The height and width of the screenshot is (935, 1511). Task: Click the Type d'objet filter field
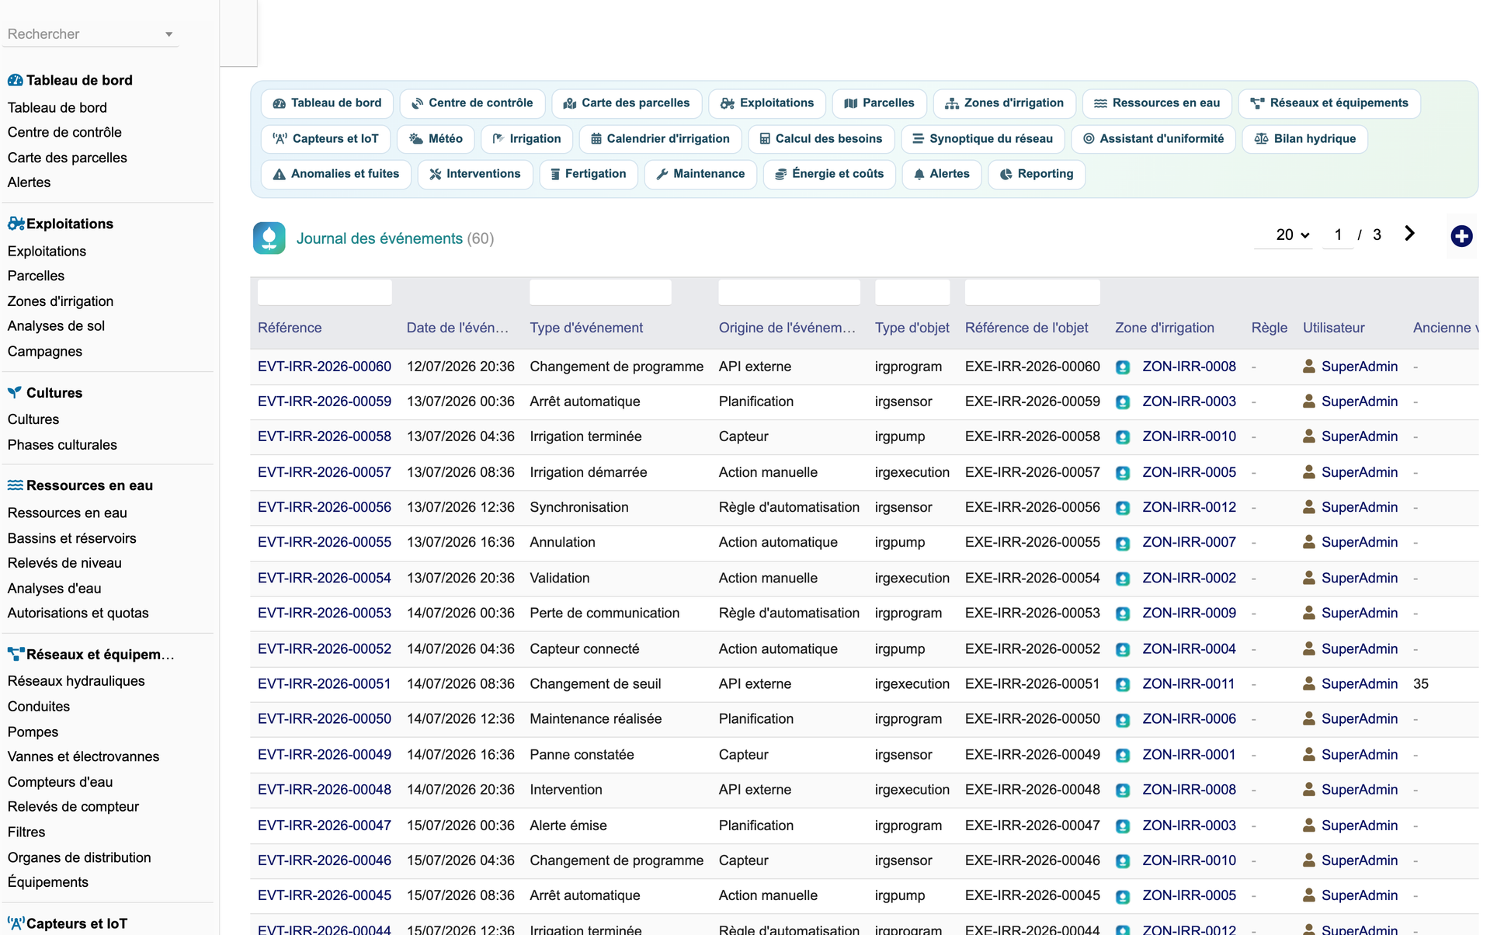(x=912, y=292)
